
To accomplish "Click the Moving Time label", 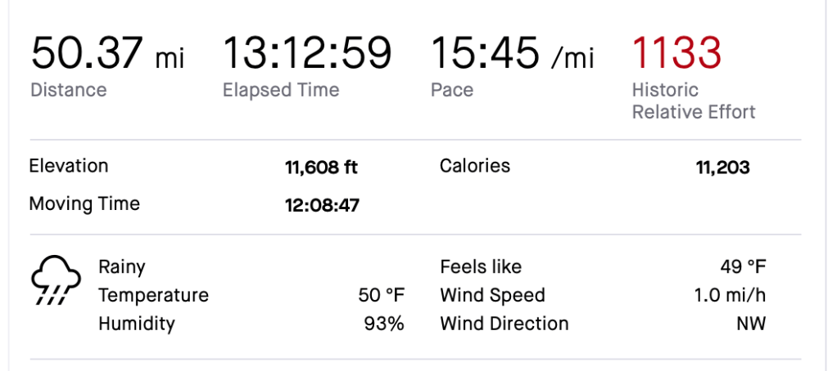I will [84, 203].
